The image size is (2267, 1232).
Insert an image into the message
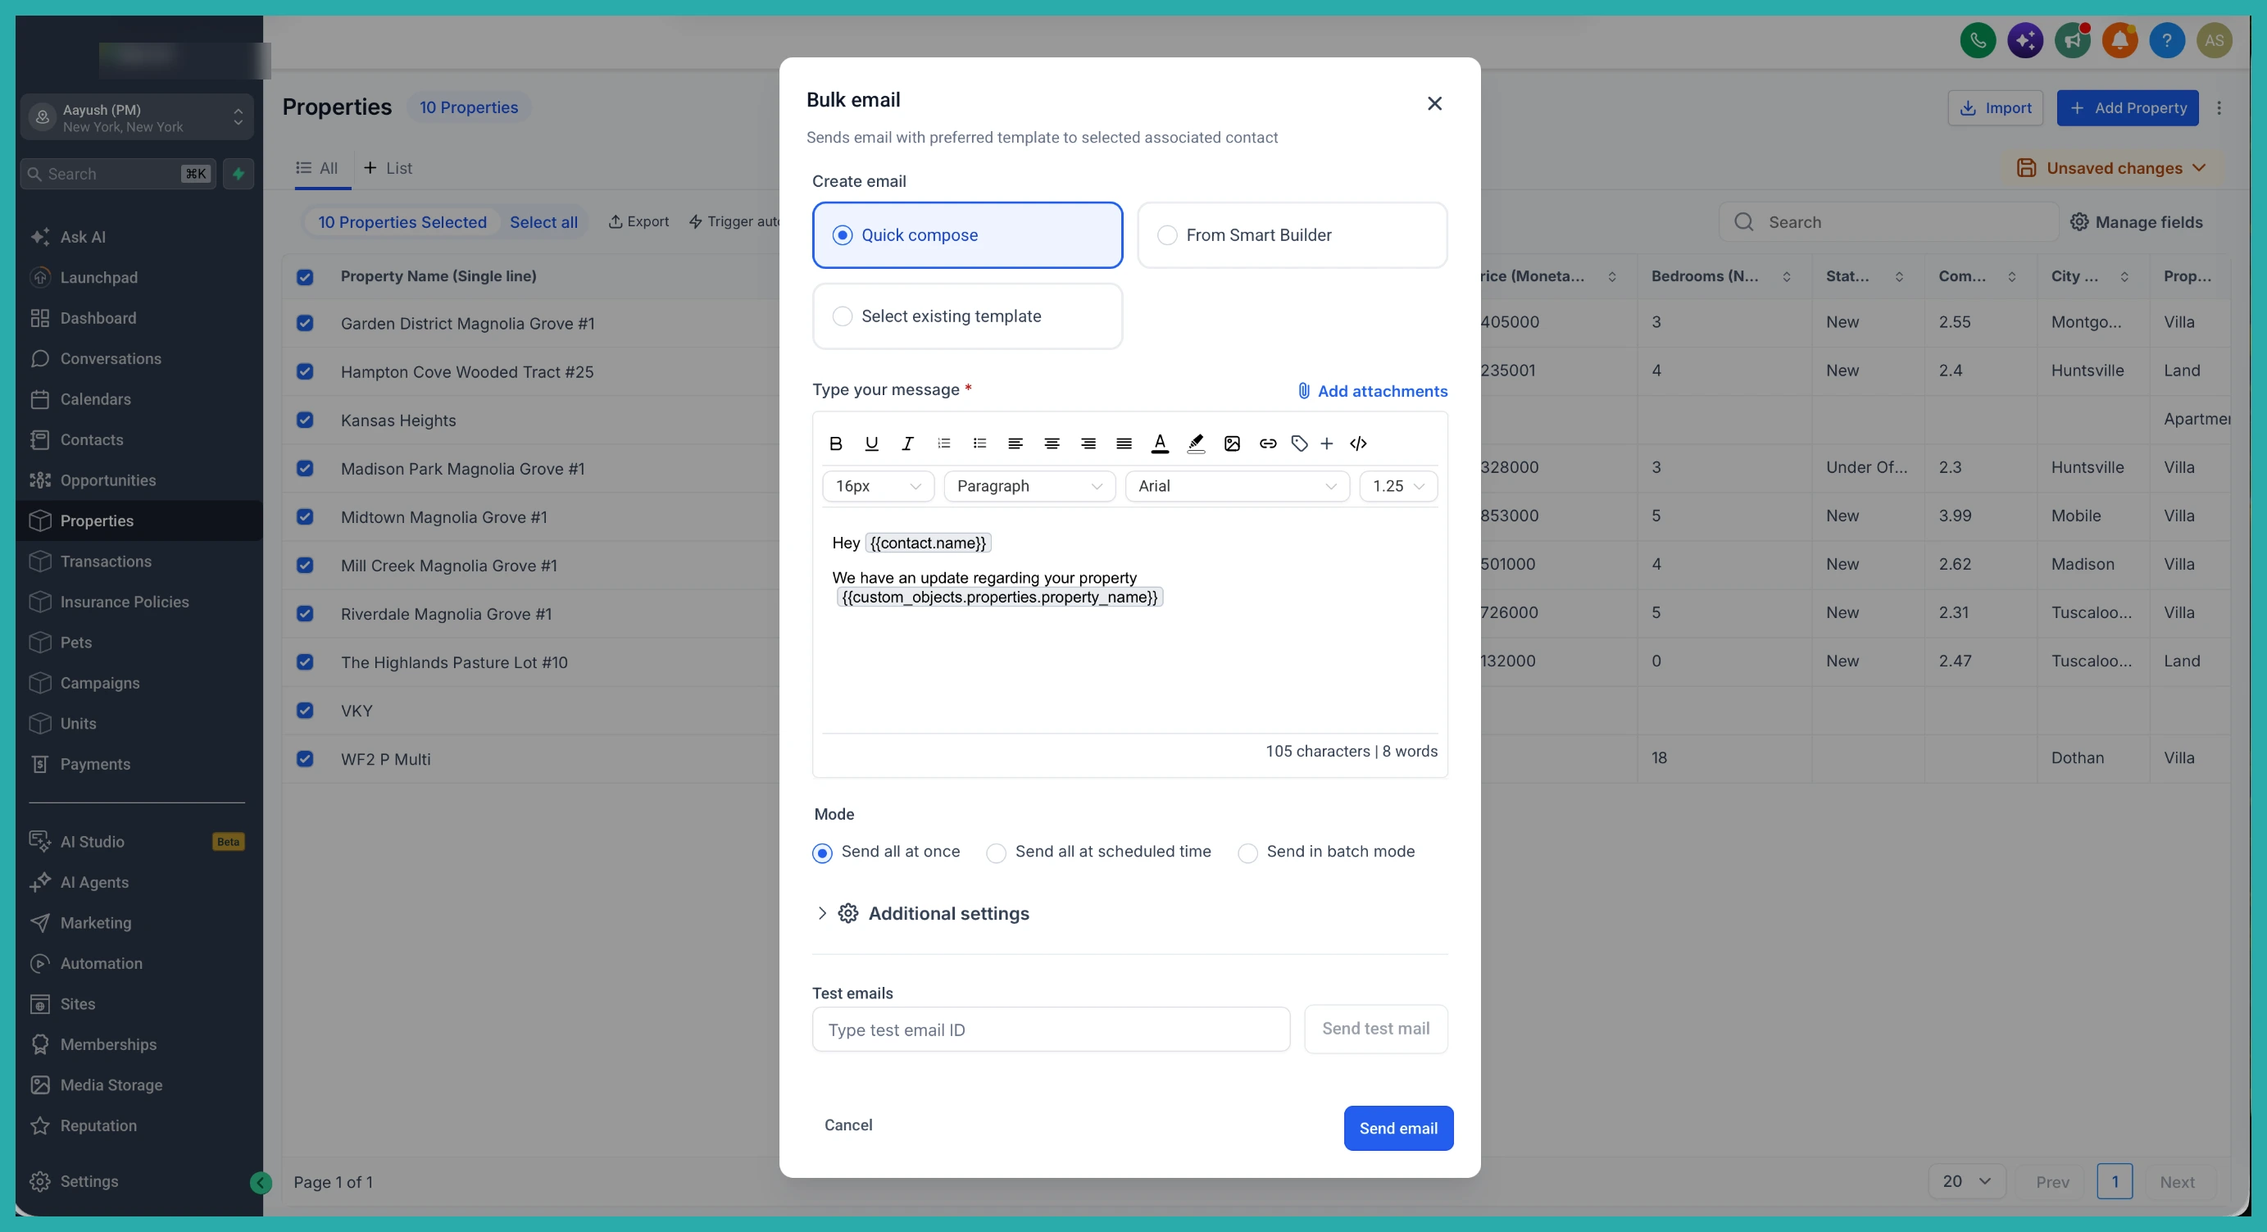coord(1232,443)
